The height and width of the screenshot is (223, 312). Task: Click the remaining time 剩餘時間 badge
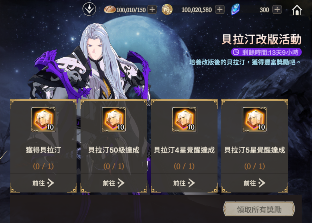coord(266,52)
